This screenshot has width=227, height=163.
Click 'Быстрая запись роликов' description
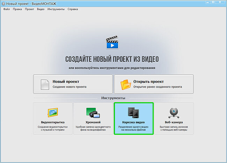click(x=174, y=128)
